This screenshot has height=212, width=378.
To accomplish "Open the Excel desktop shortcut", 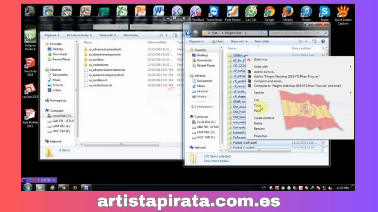I will 122,11.
